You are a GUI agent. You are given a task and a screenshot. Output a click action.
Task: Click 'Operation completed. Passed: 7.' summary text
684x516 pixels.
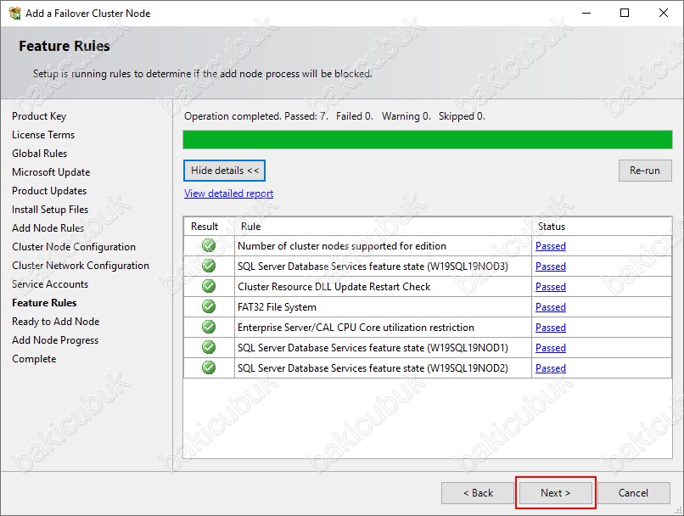256,116
